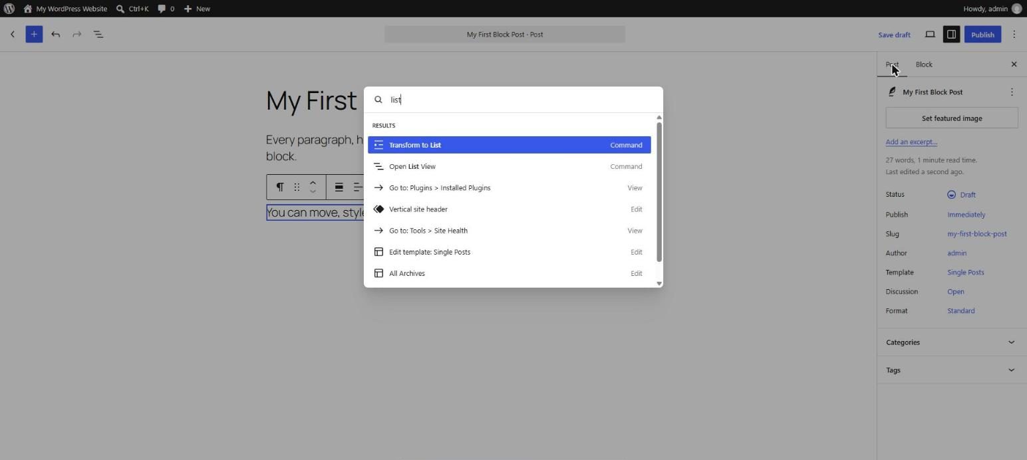
Task: Click Save draft
Action: (x=894, y=35)
